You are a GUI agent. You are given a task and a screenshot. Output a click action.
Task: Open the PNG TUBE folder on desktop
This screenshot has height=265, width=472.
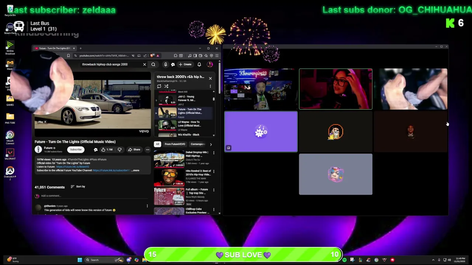(x=10, y=119)
